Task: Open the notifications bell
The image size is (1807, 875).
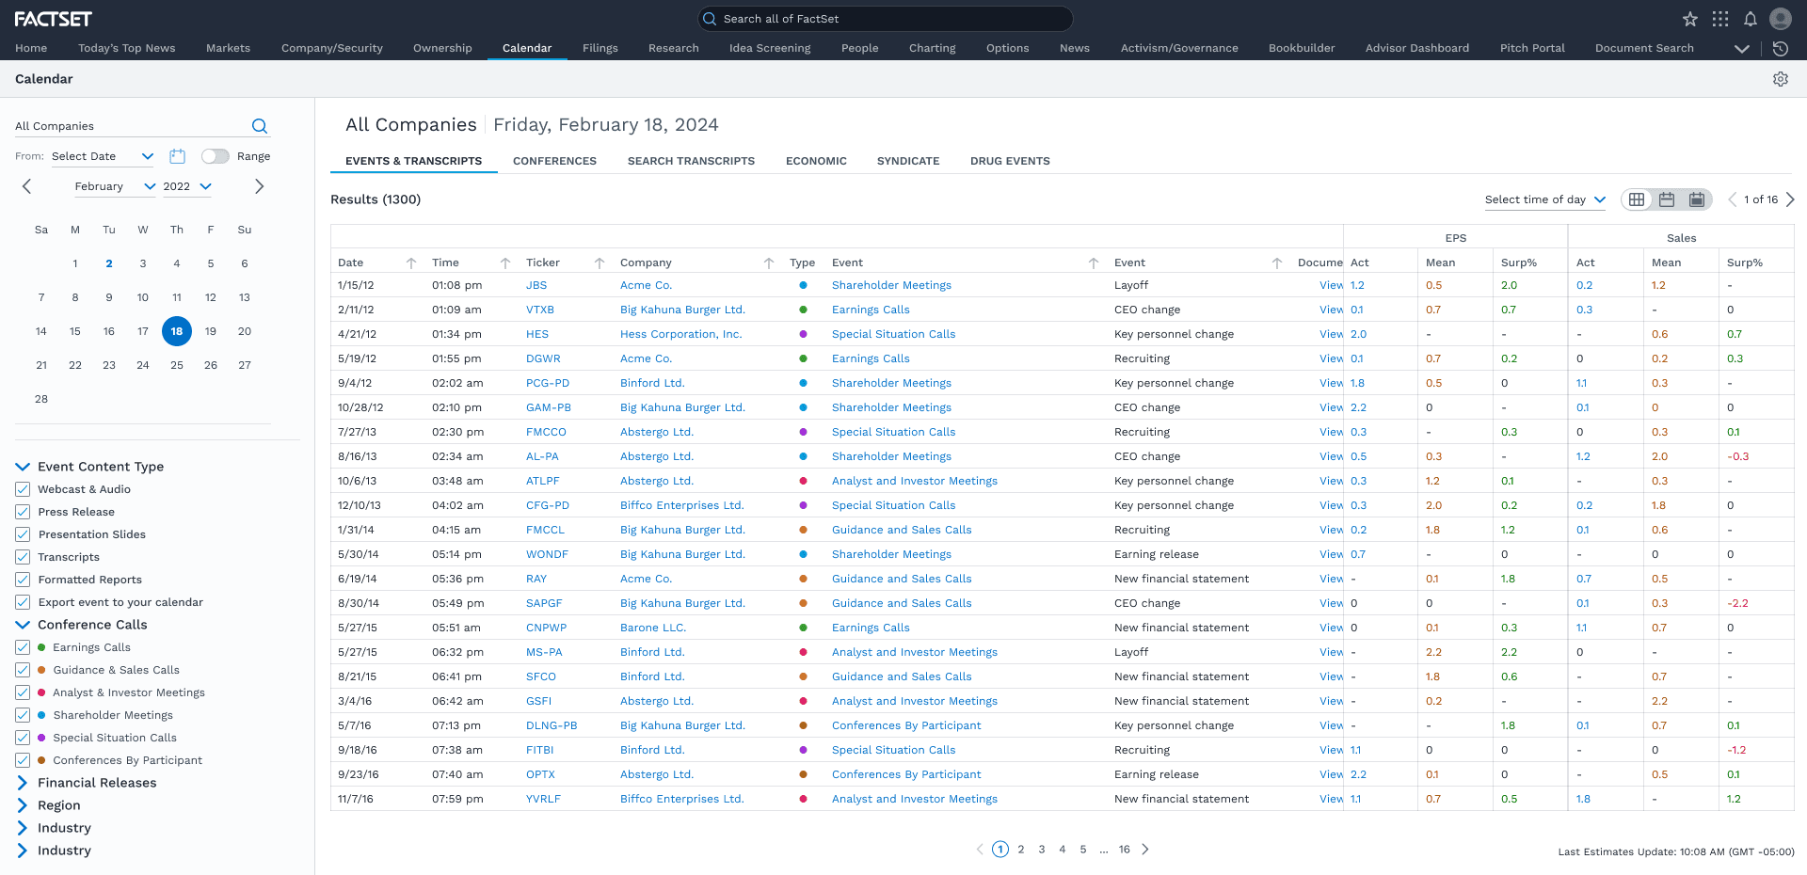Action: click(1751, 19)
